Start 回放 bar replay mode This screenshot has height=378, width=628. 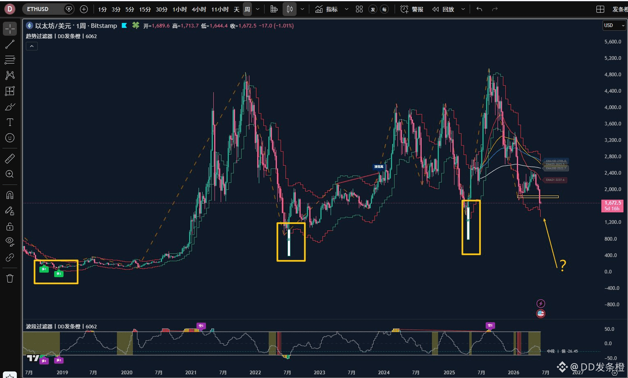point(443,9)
